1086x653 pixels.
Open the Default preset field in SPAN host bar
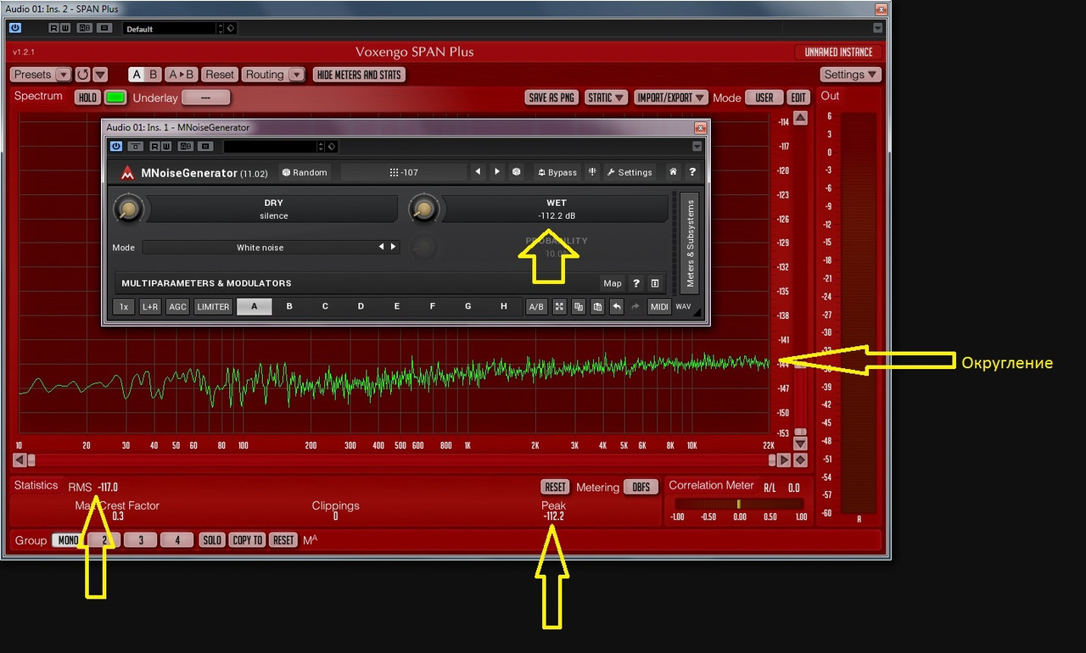(x=171, y=28)
